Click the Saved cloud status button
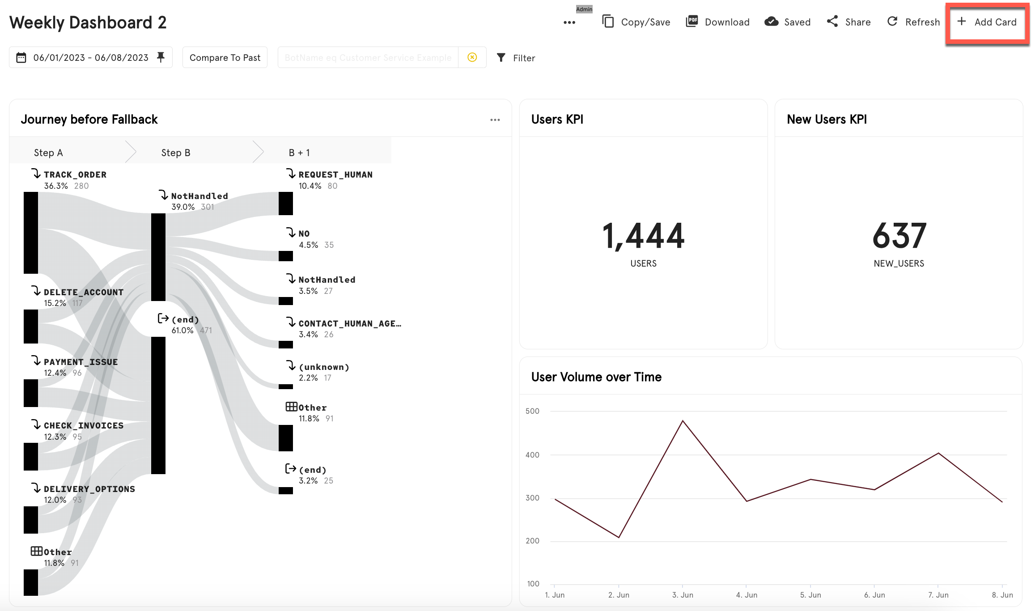 [x=787, y=22]
